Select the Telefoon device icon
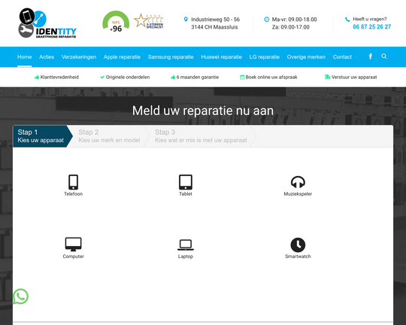 (73, 182)
